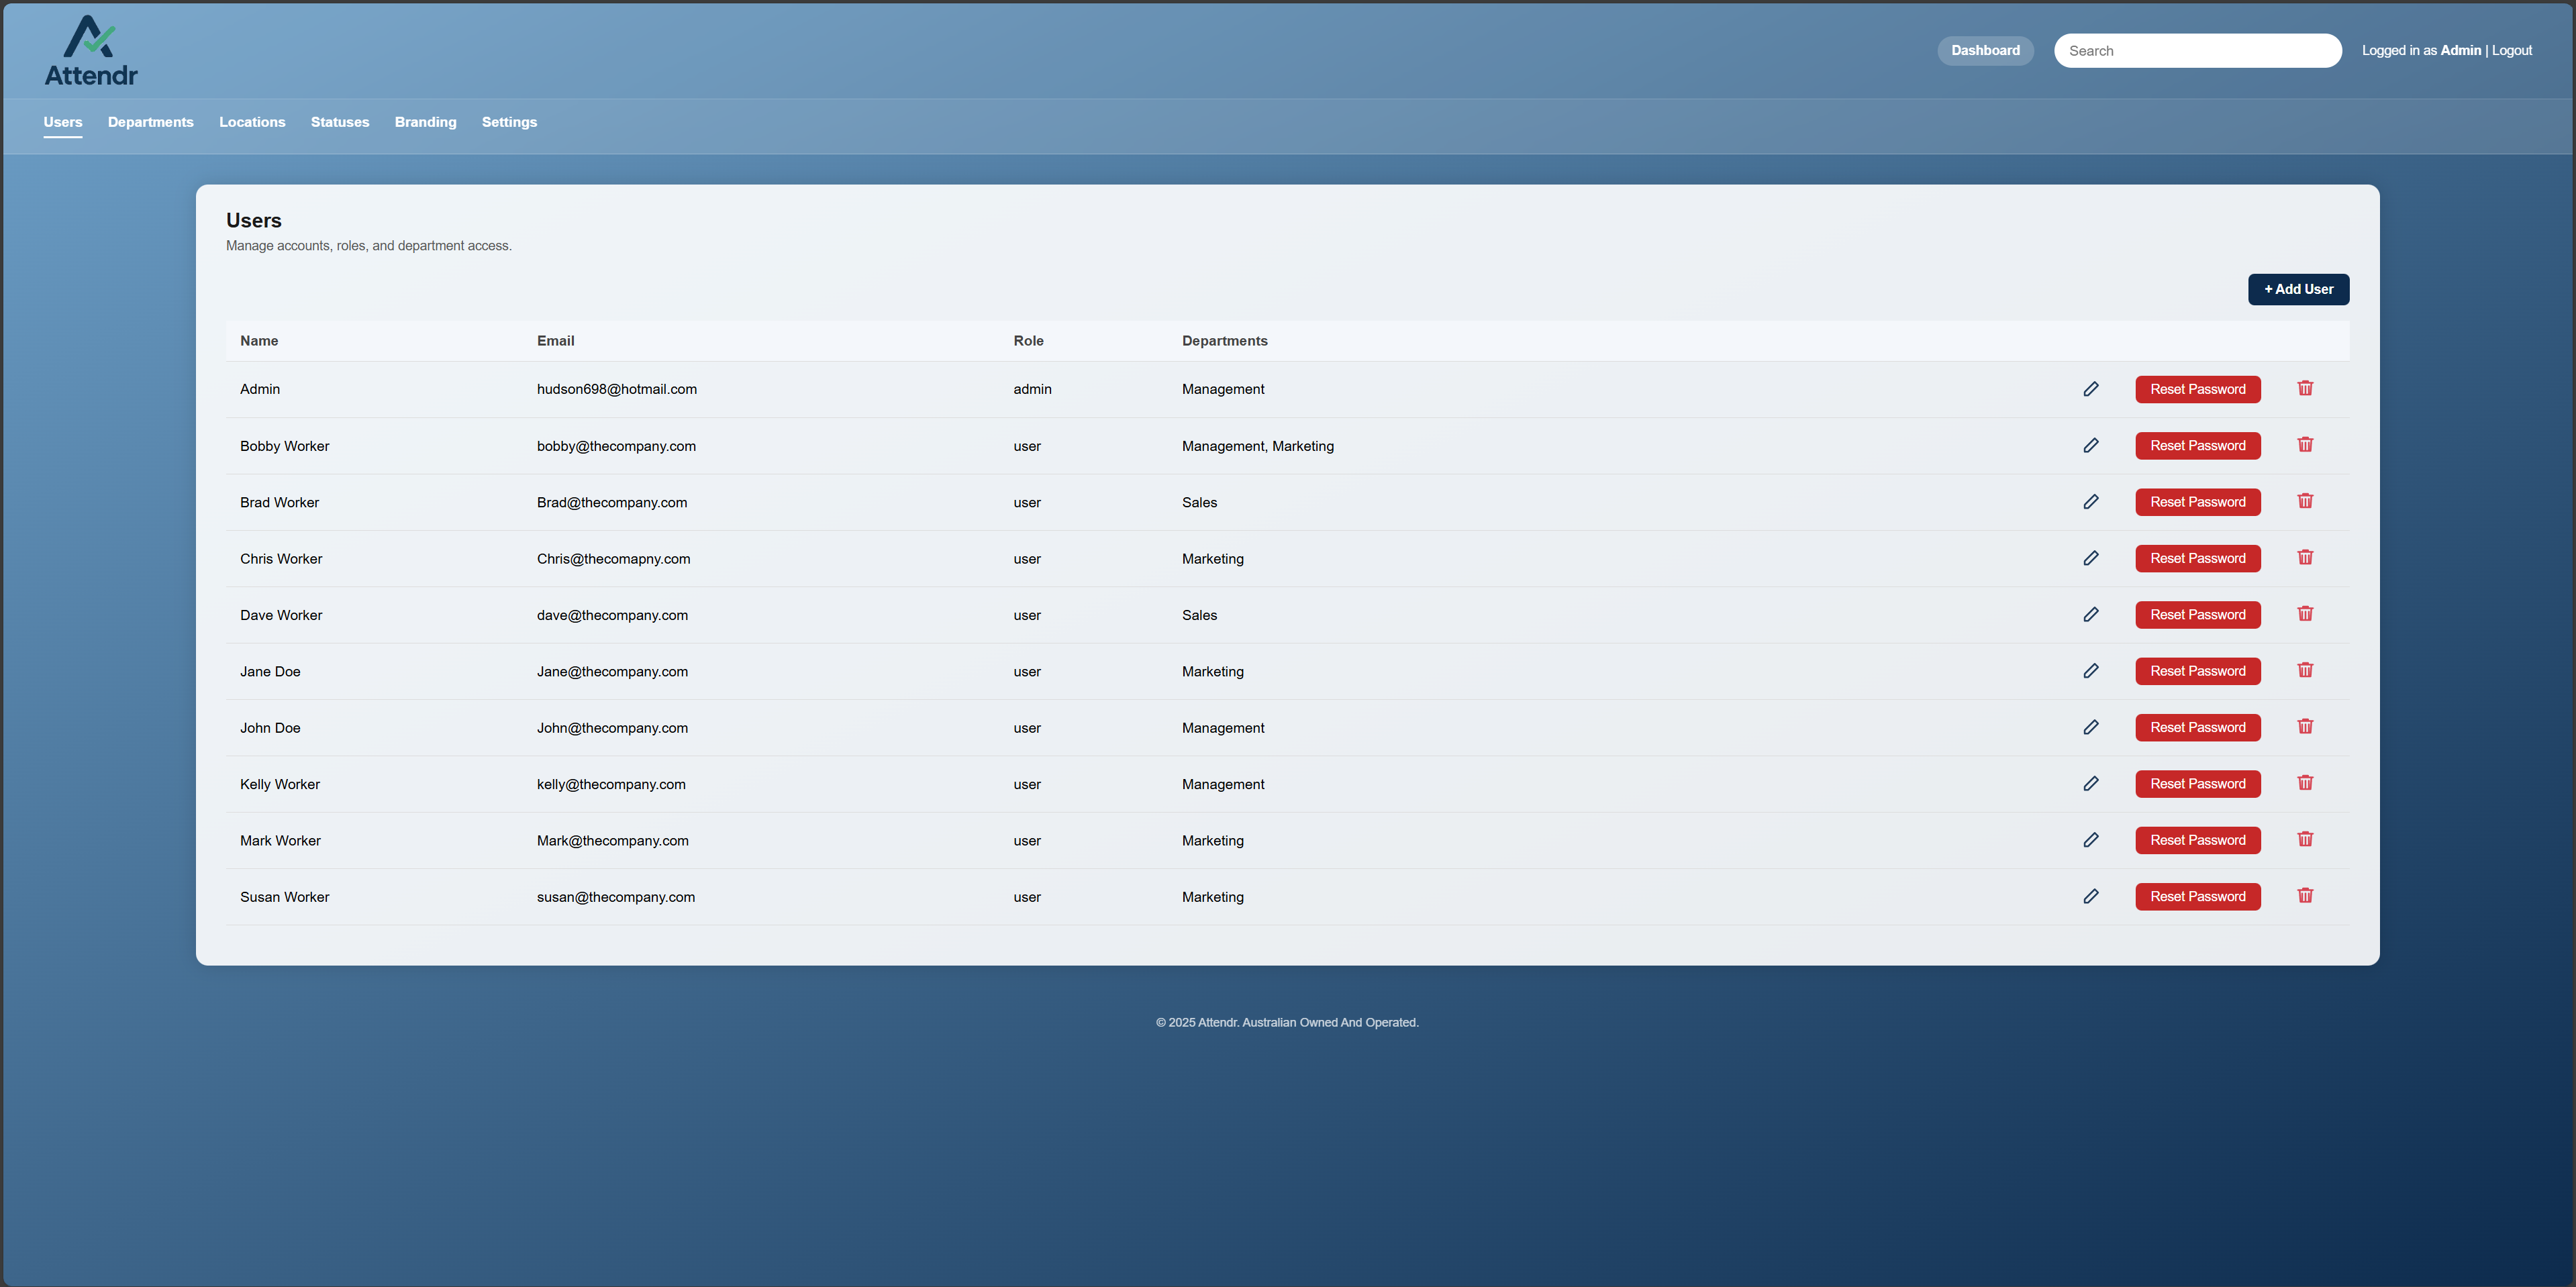Edit Bobby Worker's account using pencil icon
Viewport: 2576px width, 1287px height.
click(2092, 446)
